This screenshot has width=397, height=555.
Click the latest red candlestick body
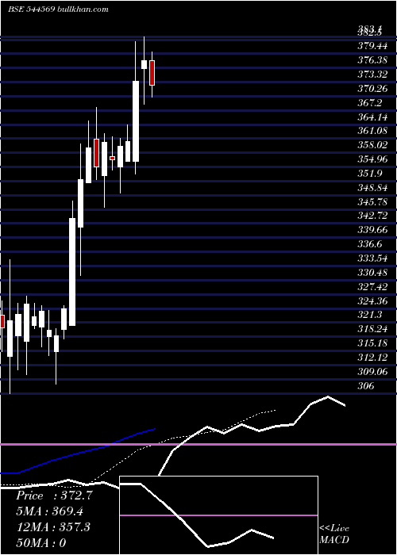click(x=152, y=73)
